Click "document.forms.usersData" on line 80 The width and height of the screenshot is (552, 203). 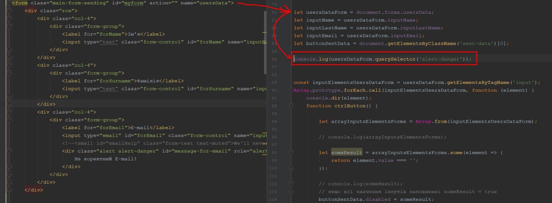point(394,12)
